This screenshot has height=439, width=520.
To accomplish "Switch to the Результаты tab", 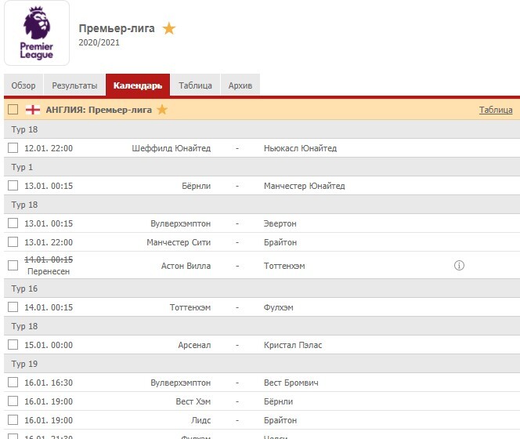I will [x=74, y=85].
